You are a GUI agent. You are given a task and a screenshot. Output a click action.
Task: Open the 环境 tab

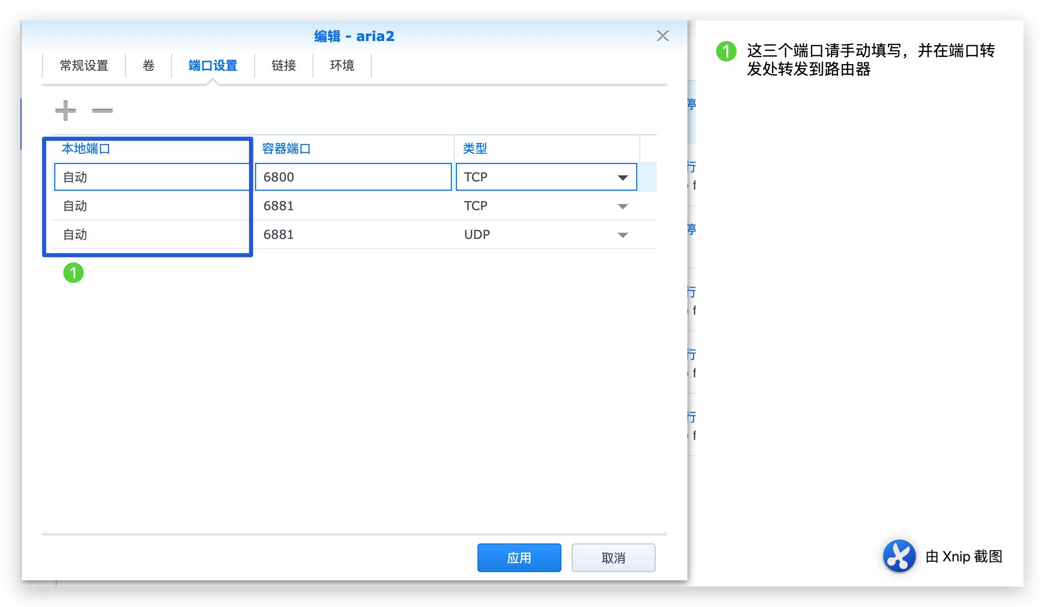pos(342,66)
